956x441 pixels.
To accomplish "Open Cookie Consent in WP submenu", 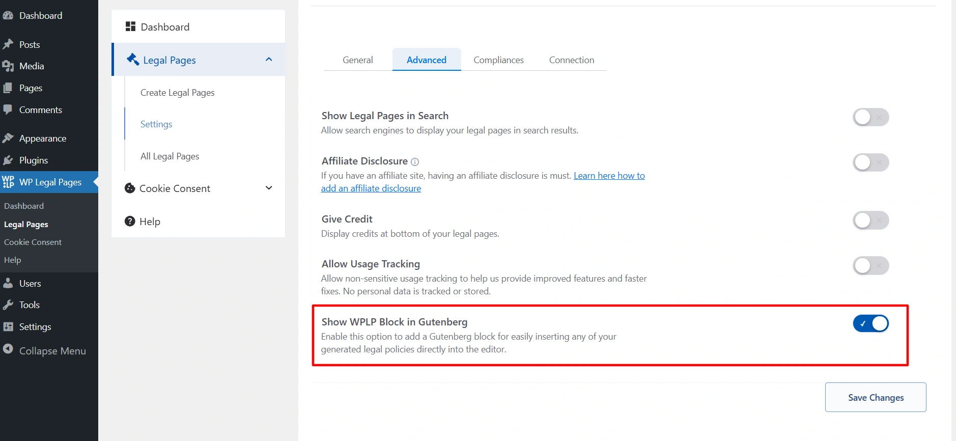I will click(33, 242).
